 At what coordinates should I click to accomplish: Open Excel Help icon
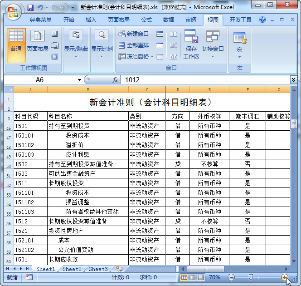[x=262, y=20]
